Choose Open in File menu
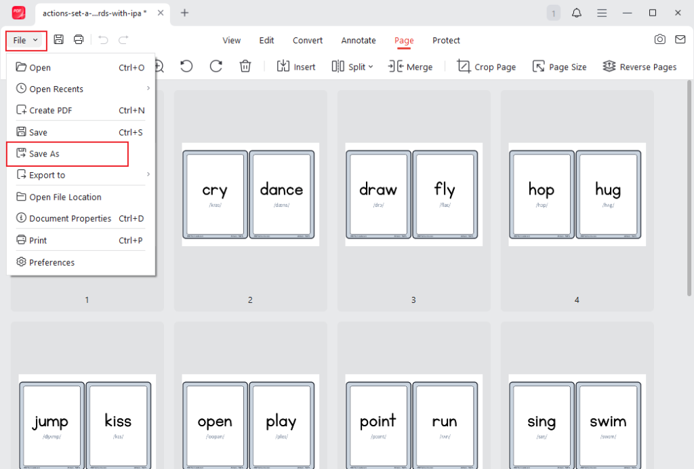 (x=81, y=67)
